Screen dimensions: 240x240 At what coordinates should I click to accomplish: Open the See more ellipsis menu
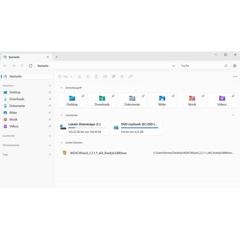[235, 76]
